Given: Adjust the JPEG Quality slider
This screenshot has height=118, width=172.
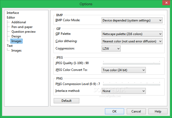Looking at the screenshot, I should (131, 63).
